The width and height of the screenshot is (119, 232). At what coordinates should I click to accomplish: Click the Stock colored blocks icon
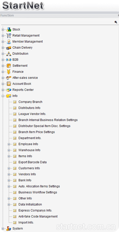[9, 29]
